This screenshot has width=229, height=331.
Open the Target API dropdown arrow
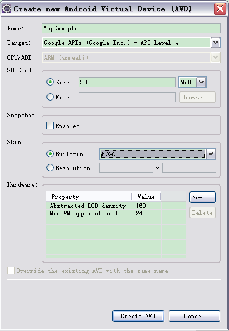point(215,43)
